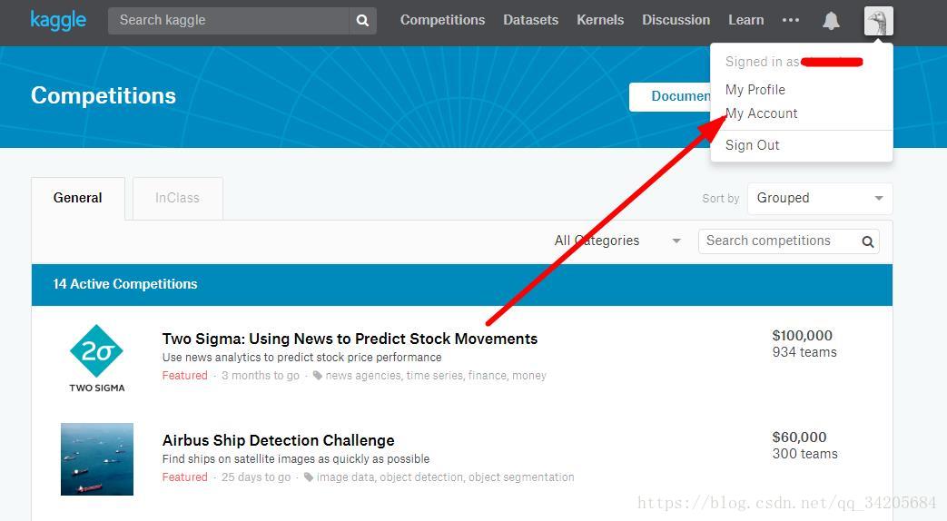
Task: Expand the All Categories dropdown
Action: pos(617,241)
